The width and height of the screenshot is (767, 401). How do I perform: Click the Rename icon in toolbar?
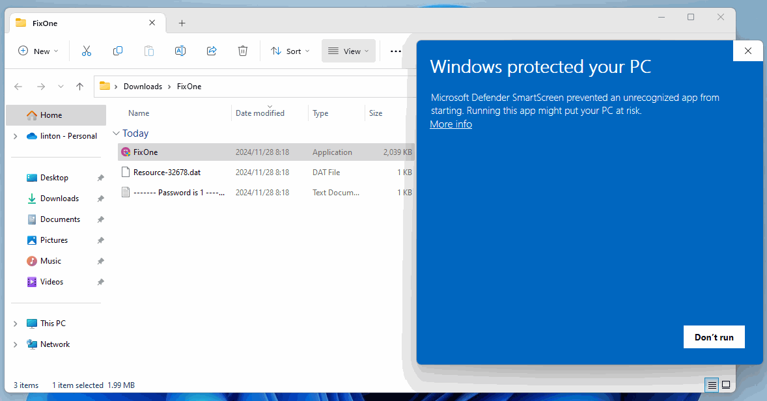180,51
